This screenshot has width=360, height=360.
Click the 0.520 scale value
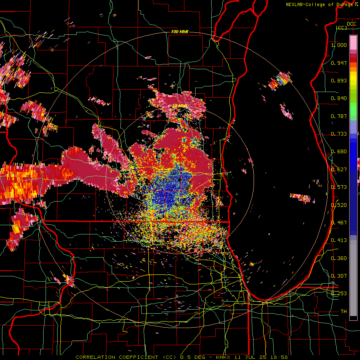(339, 205)
